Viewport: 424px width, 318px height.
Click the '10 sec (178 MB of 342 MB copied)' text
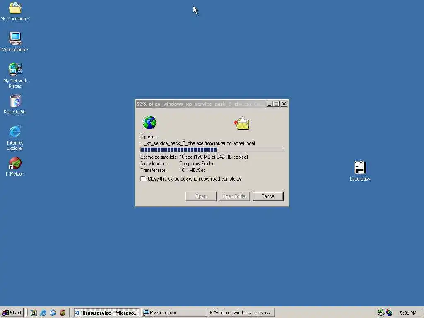coord(214,157)
